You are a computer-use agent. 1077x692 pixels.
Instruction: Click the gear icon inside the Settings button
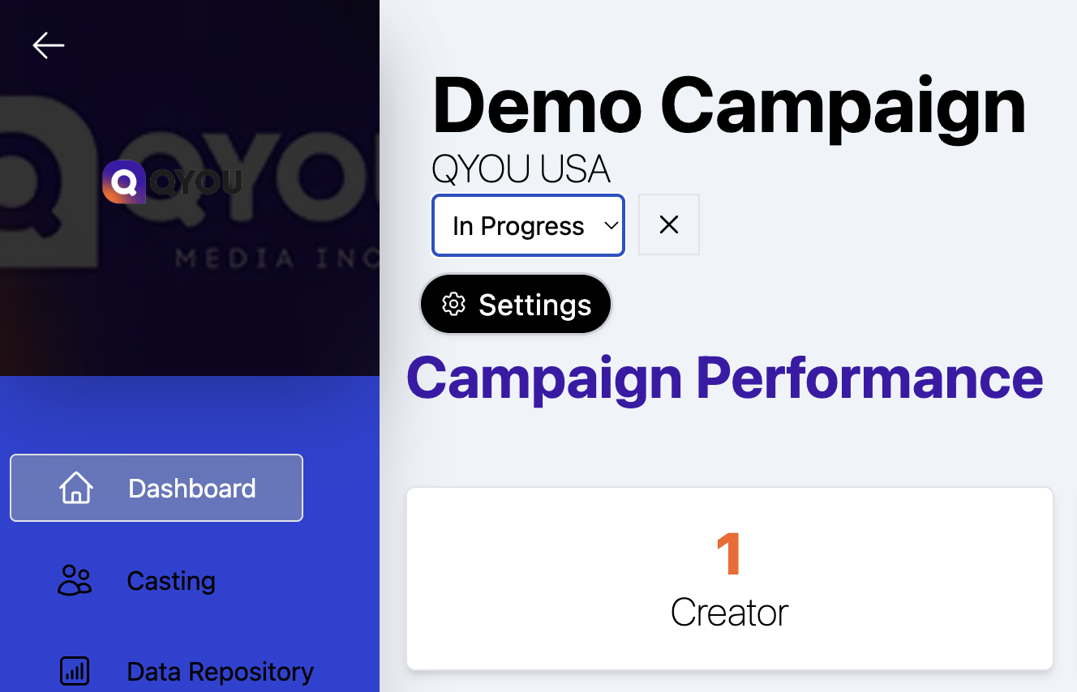click(455, 304)
